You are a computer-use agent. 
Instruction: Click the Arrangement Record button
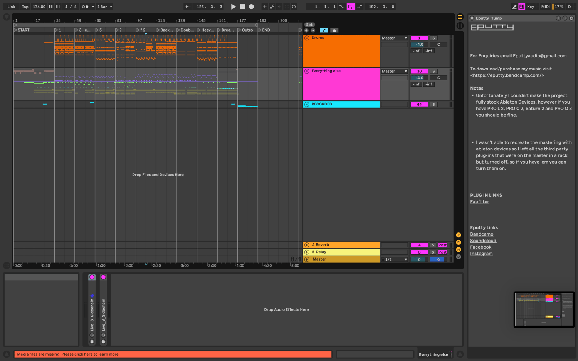[251, 7]
